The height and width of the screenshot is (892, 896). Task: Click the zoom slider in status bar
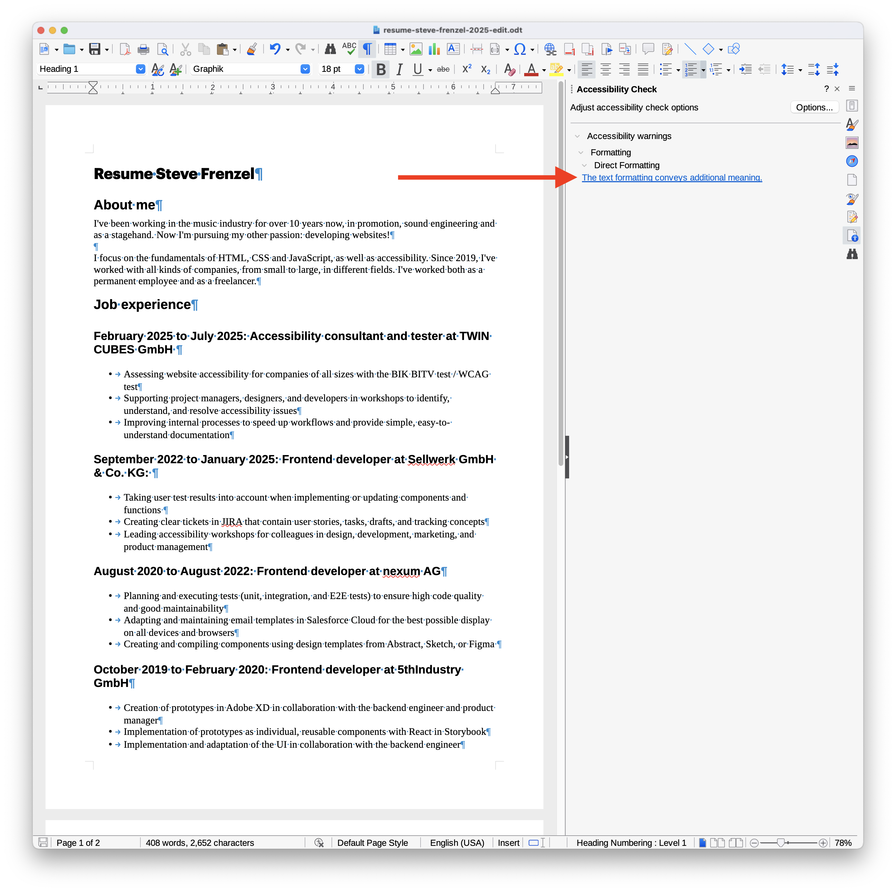[781, 843]
